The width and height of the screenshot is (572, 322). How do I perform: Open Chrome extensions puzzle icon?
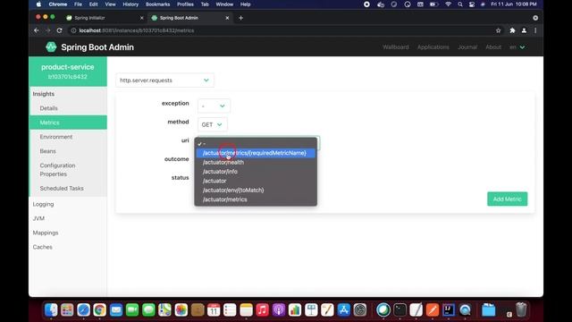pyautogui.click(x=512, y=30)
